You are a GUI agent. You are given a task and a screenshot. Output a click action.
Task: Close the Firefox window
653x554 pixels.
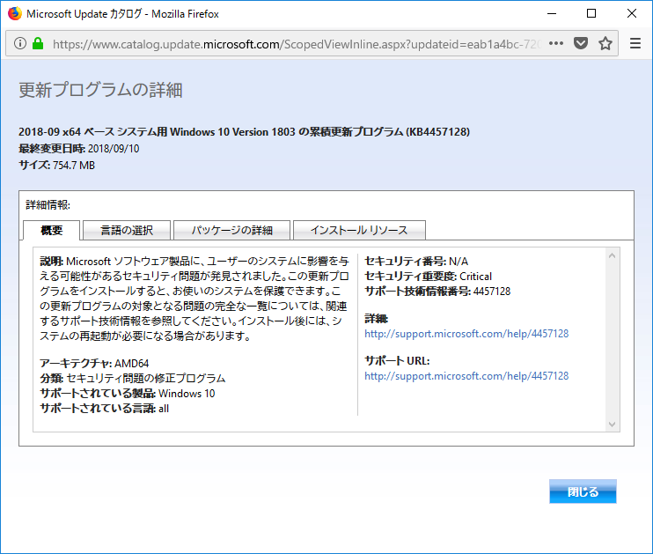631,14
